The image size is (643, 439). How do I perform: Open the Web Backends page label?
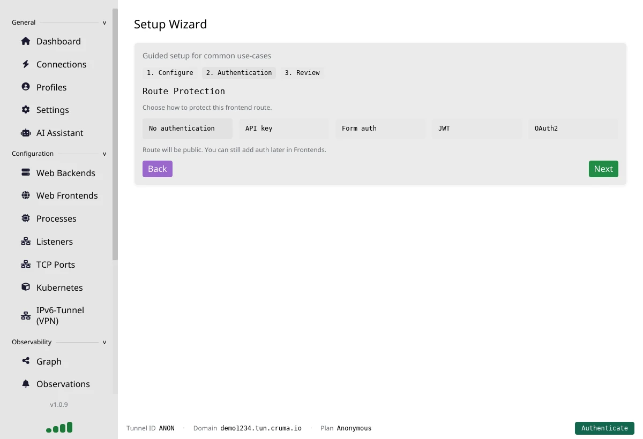tap(66, 173)
